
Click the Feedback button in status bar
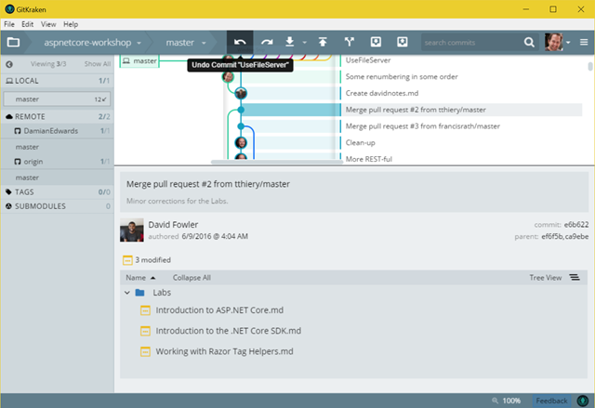coord(550,400)
